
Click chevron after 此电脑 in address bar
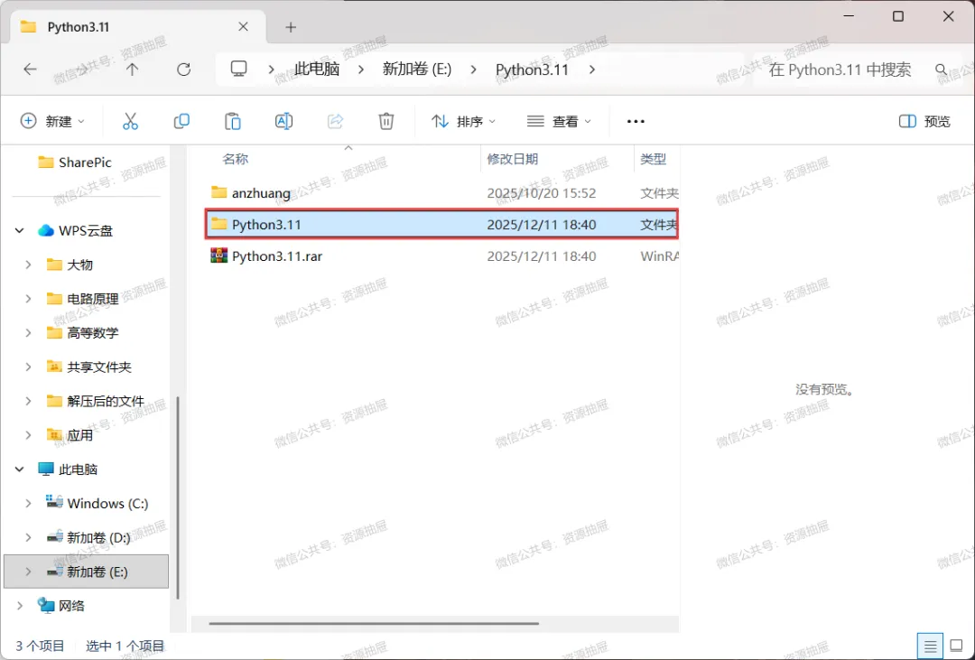click(360, 69)
